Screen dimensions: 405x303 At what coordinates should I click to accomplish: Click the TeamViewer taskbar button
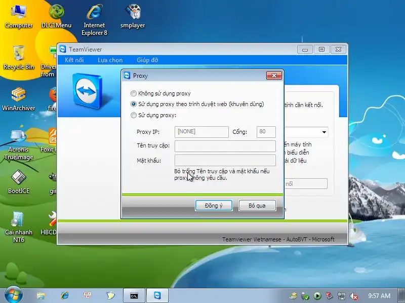point(157,295)
